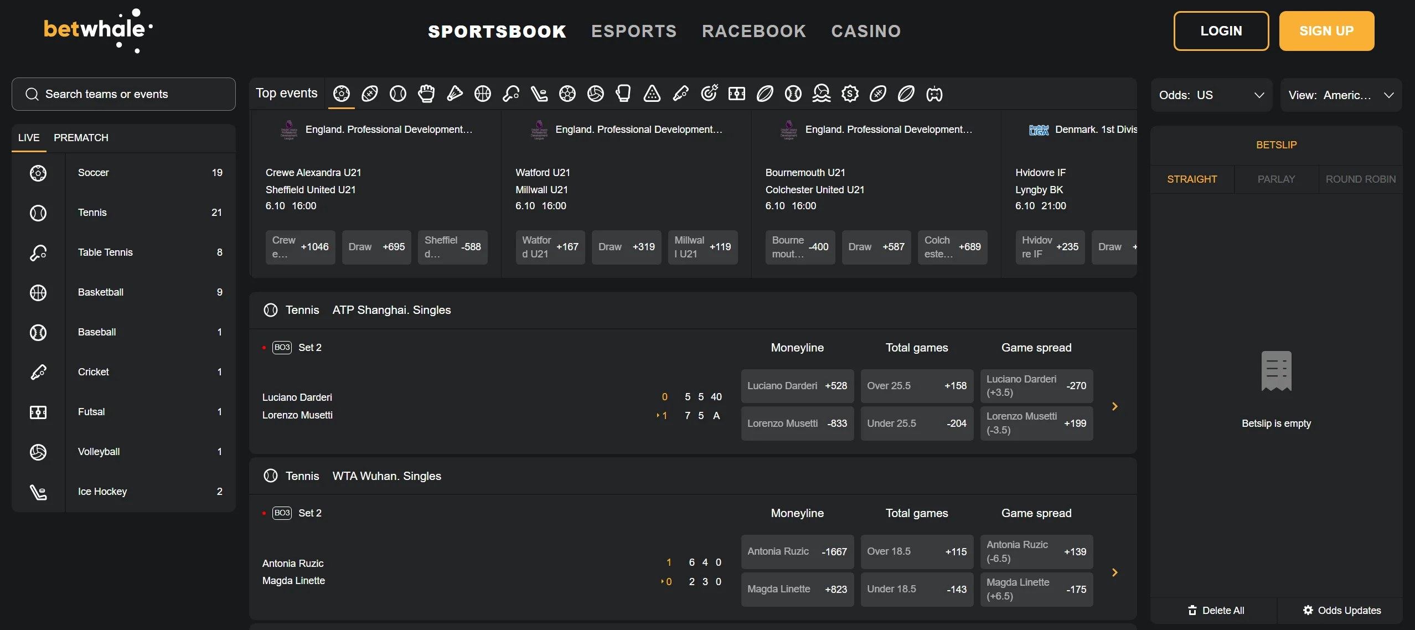Click the water polo icon in top events
Image resolution: width=1415 pixels, height=630 pixels.
[x=822, y=94]
